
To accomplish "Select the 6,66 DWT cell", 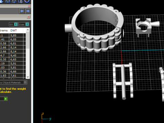I will pos(16,71).
